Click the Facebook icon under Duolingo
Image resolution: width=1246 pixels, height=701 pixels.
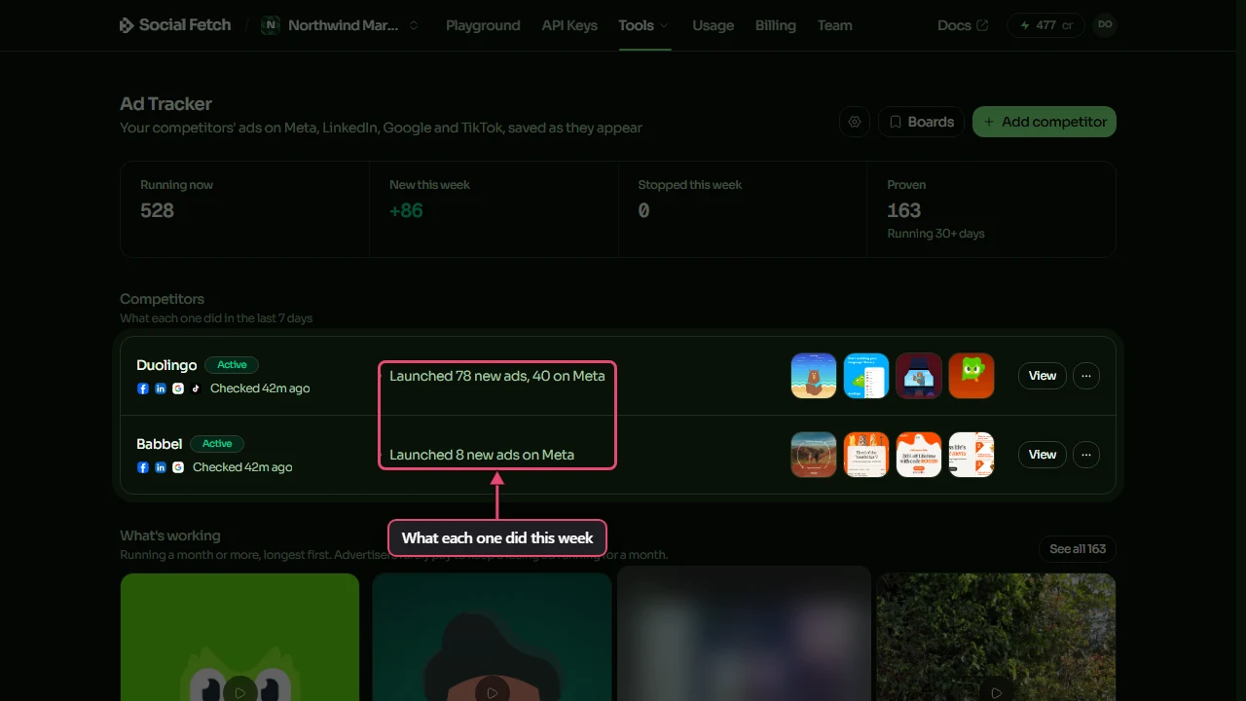tap(143, 388)
